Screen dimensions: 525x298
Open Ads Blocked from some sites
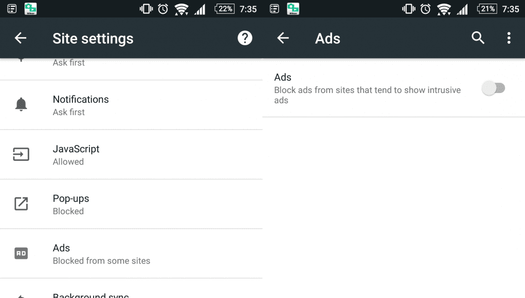tap(131, 253)
